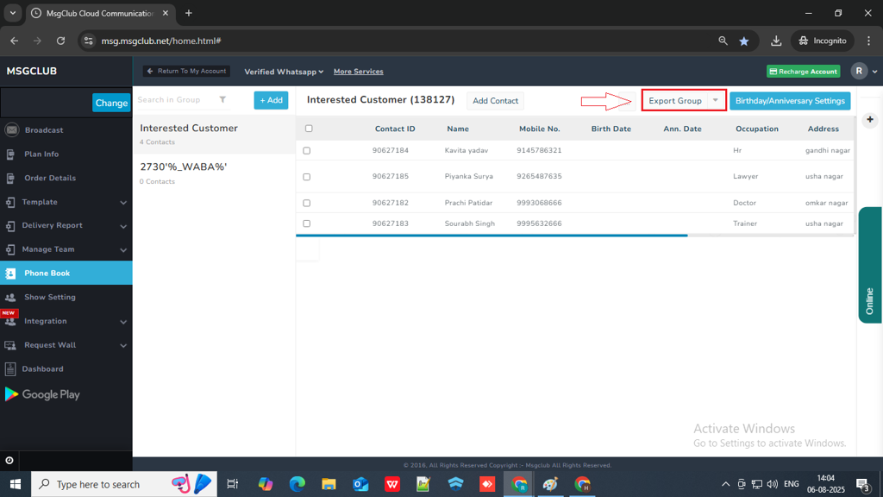The image size is (883, 497).
Task: Click the Dashboard sidebar icon
Action: click(10, 369)
